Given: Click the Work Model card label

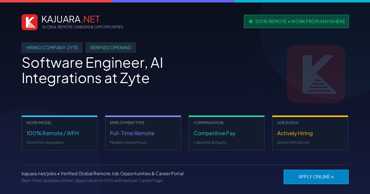Looking at the screenshot, I should point(39,123).
